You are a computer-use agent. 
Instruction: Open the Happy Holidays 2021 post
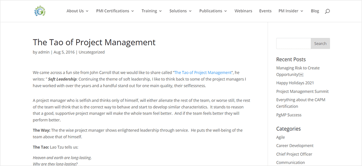coord(295,83)
